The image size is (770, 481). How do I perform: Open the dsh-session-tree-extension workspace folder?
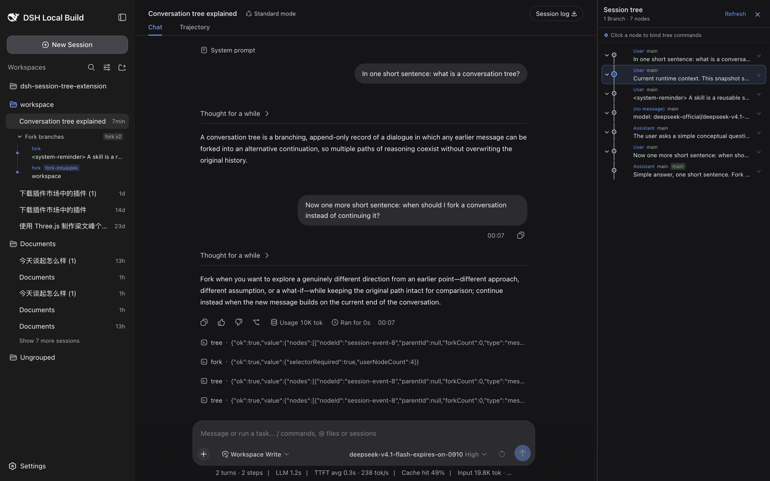pyautogui.click(x=67, y=86)
